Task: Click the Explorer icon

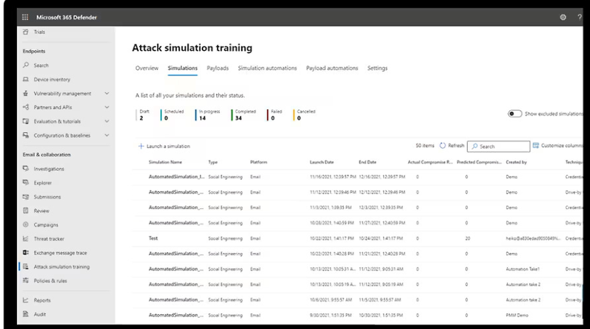Action: [25, 182]
